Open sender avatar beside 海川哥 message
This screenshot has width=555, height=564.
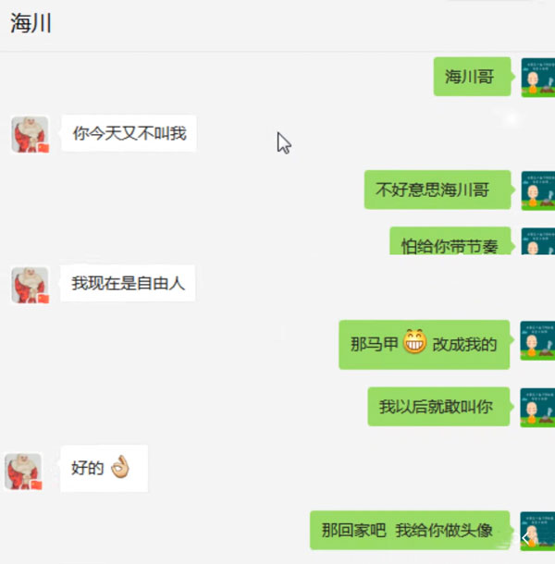coord(538,78)
